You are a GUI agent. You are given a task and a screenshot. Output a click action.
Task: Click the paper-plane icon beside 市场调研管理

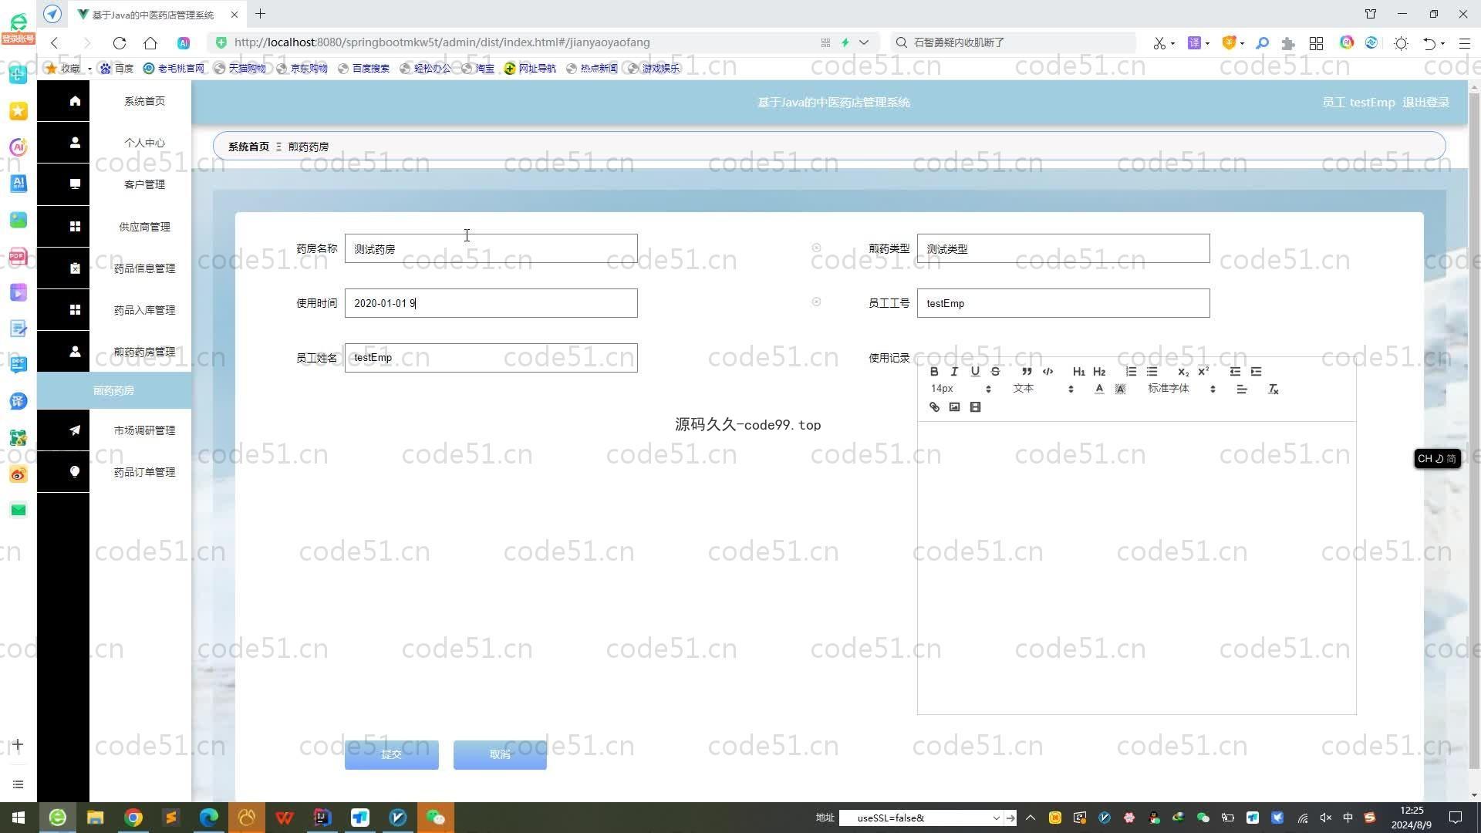[x=75, y=430]
